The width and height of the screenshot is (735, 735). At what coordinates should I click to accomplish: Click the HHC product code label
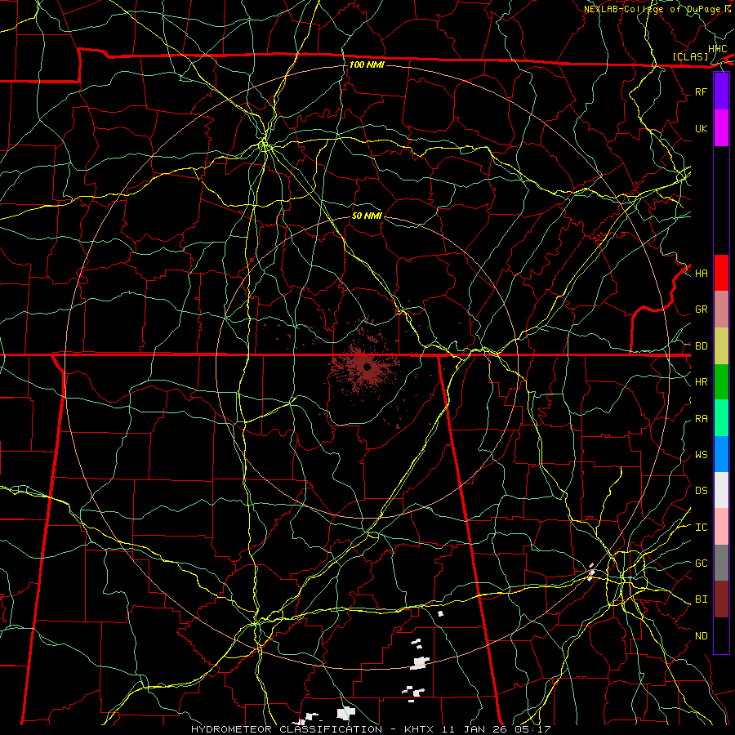coord(717,49)
